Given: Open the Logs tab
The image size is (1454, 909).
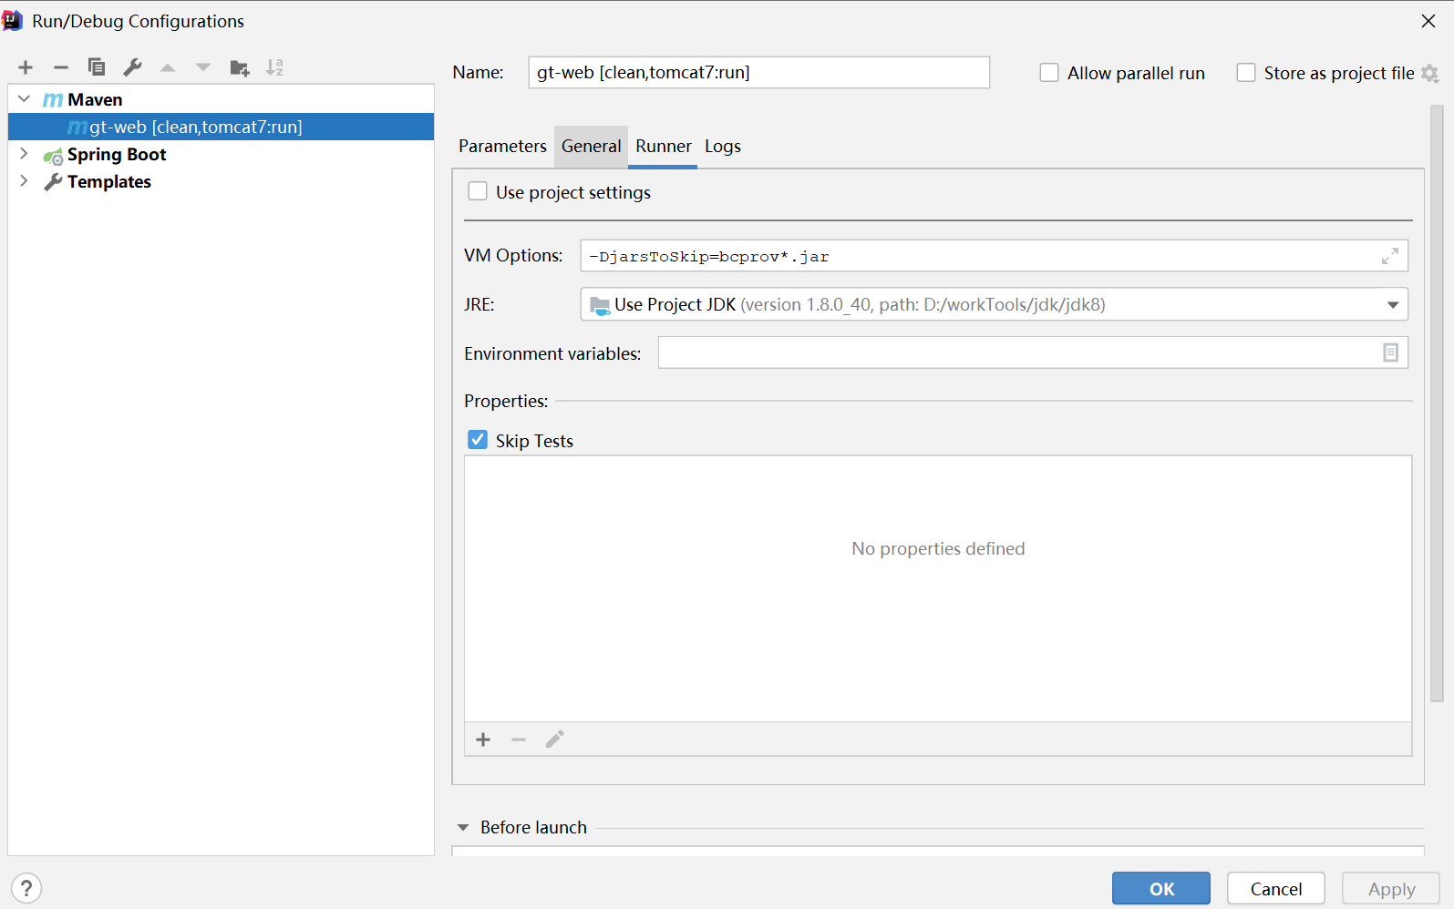Looking at the screenshot, I should tap(723, 147).
